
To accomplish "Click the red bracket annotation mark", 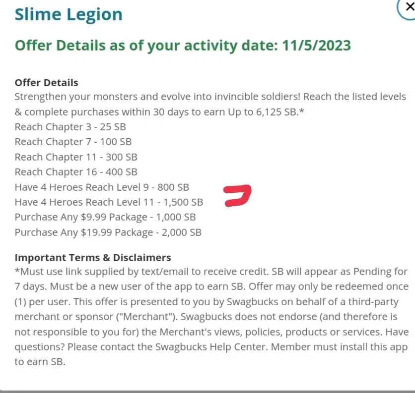I will pos(238,195).
